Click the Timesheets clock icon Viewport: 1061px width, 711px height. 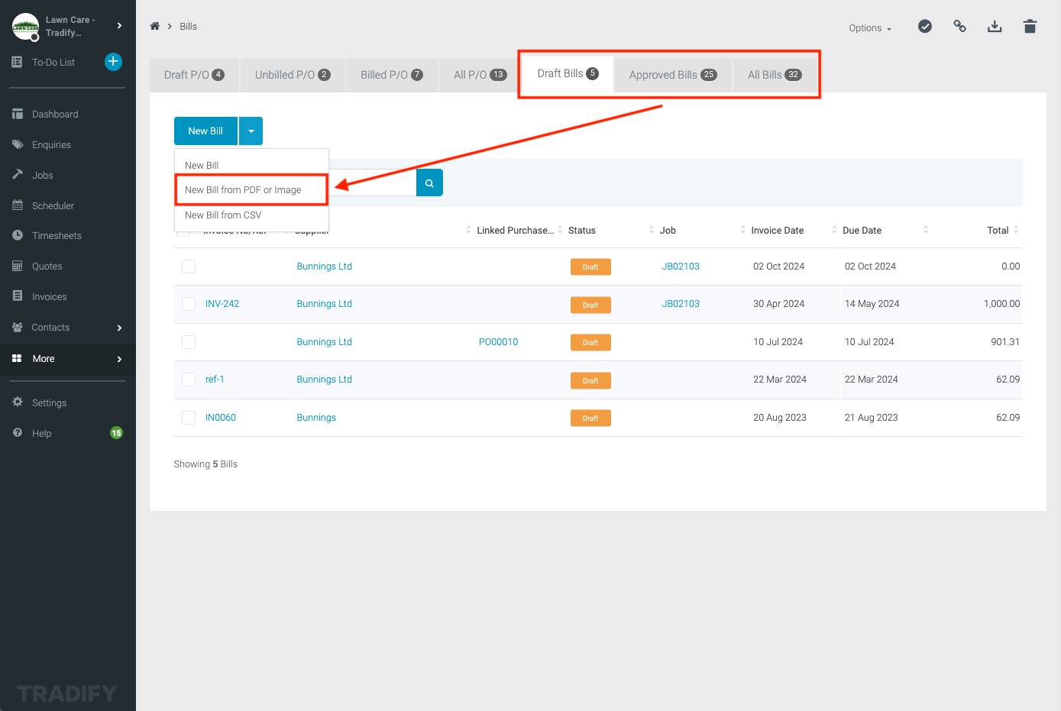[x=18, y=235]
